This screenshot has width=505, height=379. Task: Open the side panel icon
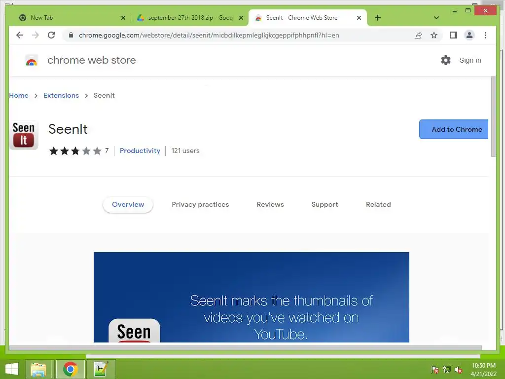click(x=454, y=35)
